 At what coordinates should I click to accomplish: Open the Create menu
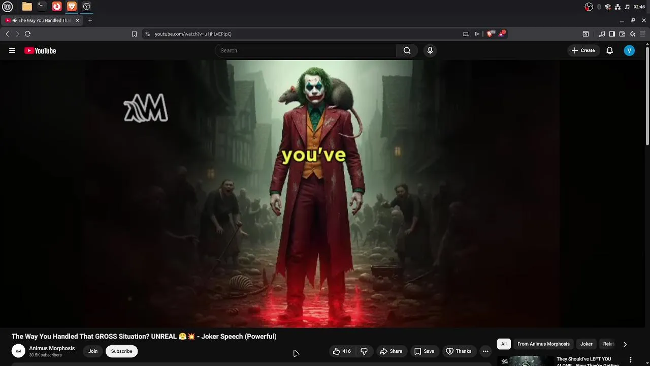point(583,50)
